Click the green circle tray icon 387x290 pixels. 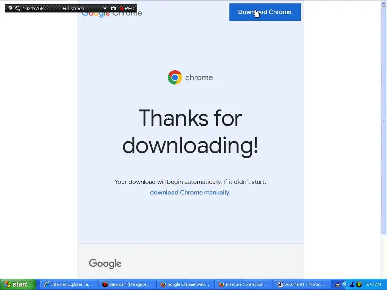[359, 284]
